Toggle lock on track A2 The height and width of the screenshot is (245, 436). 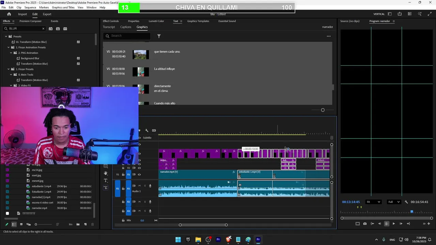[x=123, y=202]
